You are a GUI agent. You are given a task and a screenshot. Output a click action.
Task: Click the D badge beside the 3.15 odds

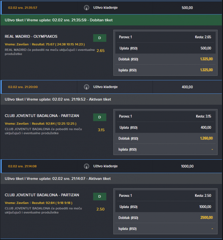click(100, 117)
